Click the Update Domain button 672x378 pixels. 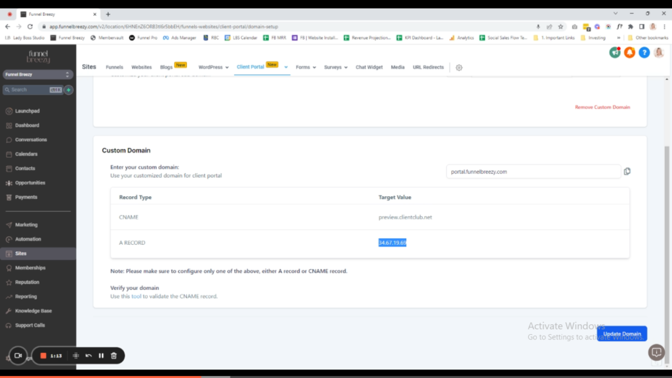(621, 334)
